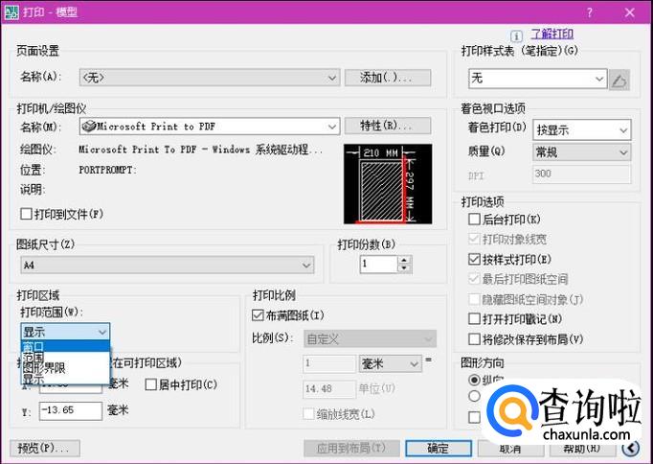Screen dimensions: 653x464
Task: Click the 添加(.)... button
Action: pos(388,78)
